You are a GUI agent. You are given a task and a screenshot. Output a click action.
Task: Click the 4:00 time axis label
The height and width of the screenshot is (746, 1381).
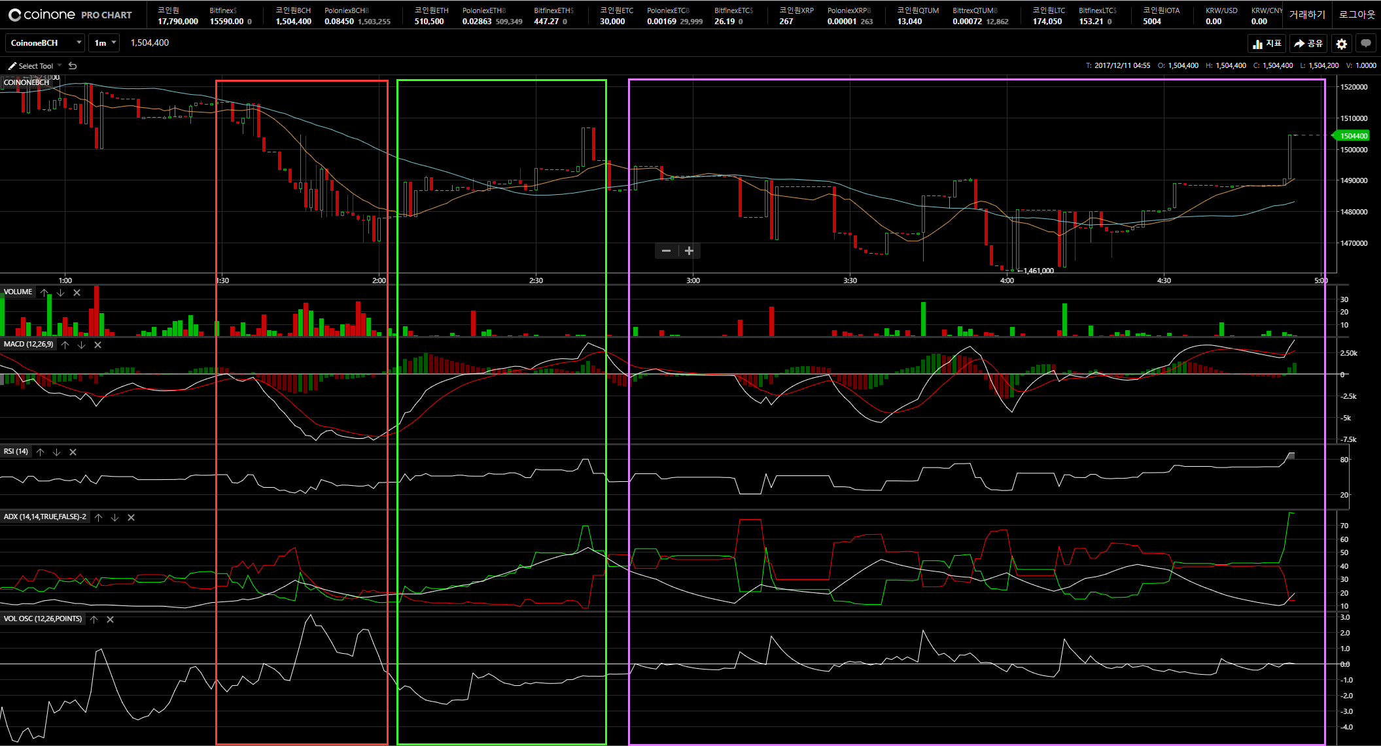pos(1007,280)
